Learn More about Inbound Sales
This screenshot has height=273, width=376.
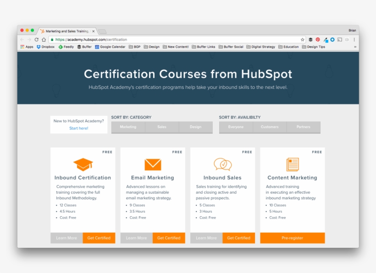click(206, 238)
